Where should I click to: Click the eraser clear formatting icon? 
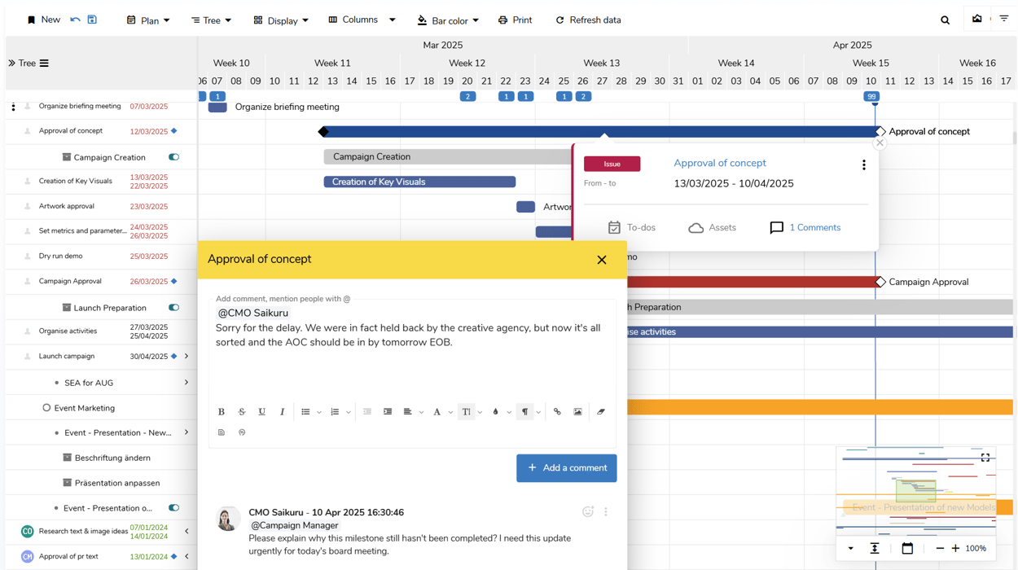601,412
